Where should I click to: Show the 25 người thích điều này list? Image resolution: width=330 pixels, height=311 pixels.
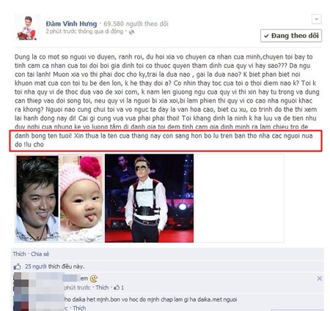54,266
